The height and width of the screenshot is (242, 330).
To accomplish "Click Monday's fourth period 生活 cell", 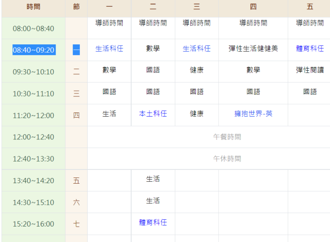I will coord(109,114).
